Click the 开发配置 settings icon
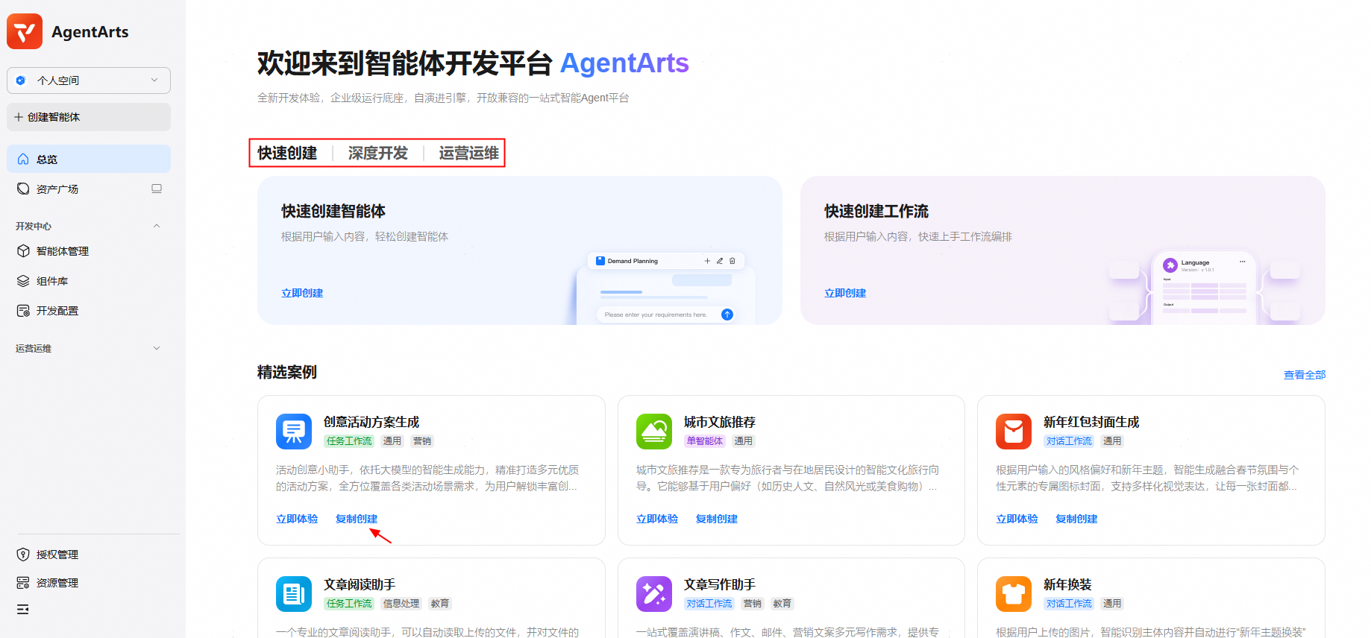This screenshot has width=1371, height=638. [x=23, y=311]
